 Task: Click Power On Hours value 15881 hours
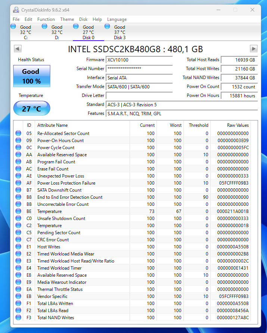(x=239, y=95)
